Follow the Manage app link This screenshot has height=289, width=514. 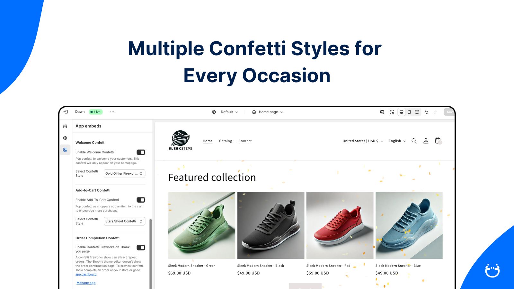(x=86, y=283)
